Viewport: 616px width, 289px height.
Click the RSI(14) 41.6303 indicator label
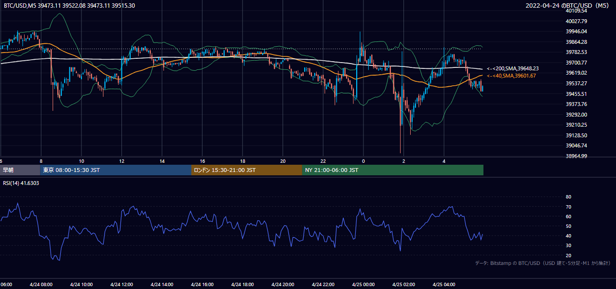click(21, 183)
